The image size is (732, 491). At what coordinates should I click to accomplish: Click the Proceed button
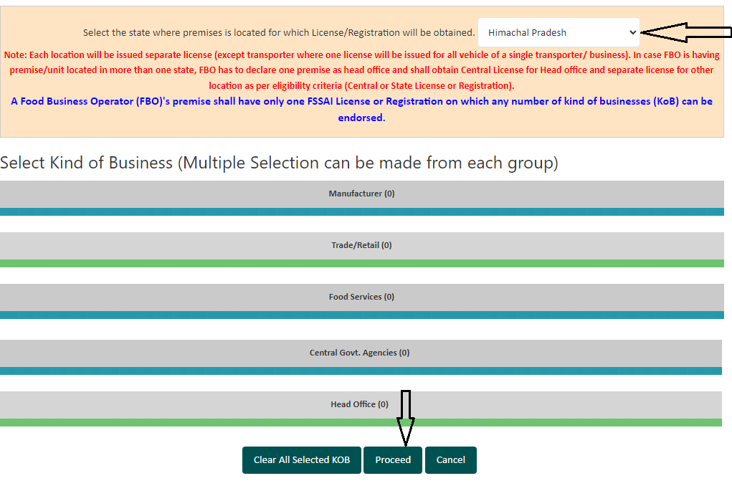(393, 460)
